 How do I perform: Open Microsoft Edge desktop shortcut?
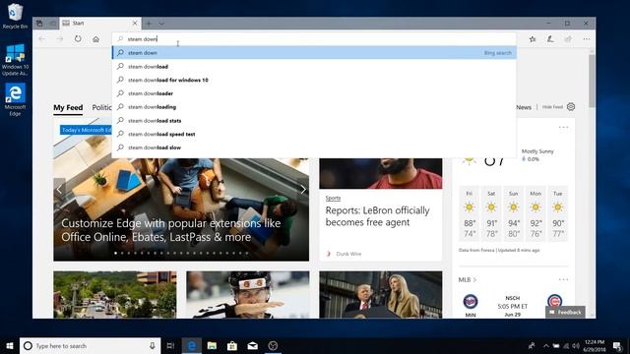(15, 99)
